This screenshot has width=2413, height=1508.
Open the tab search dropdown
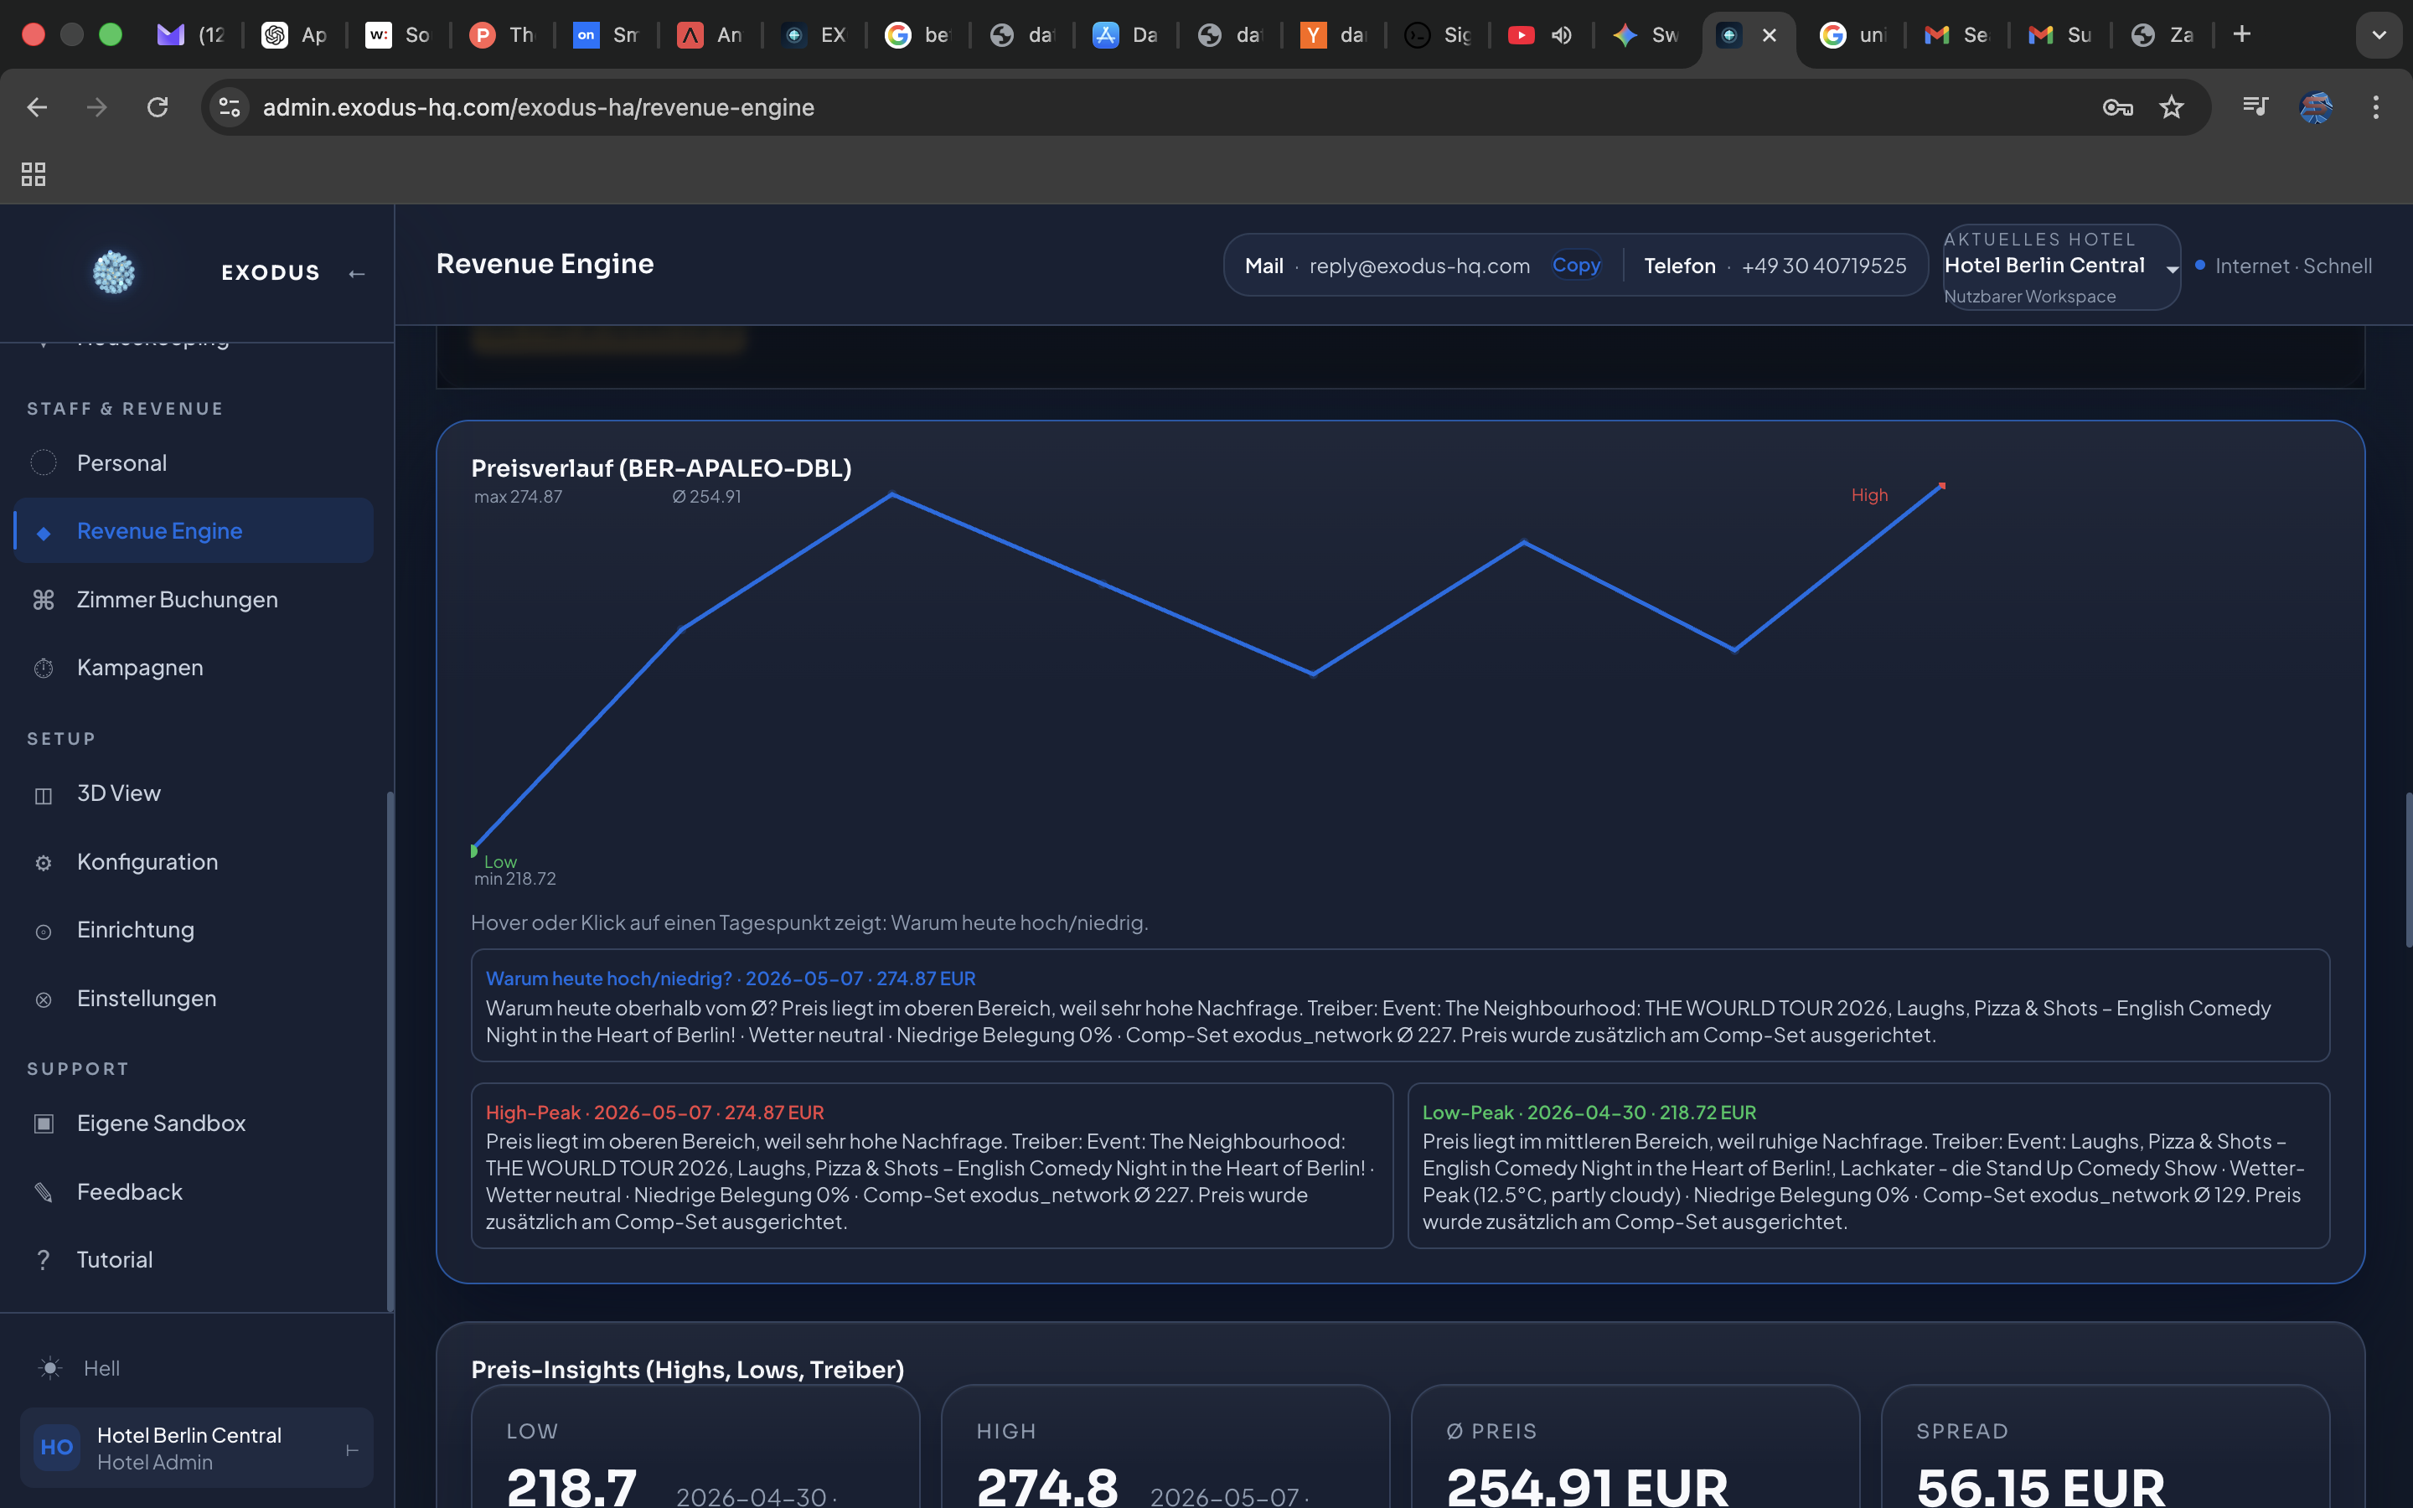pyautogui.click(x=2379, y=35)
